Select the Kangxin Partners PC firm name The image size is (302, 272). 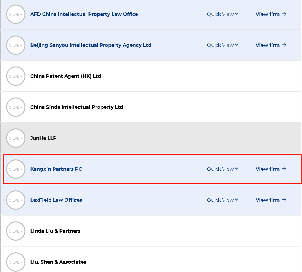click(56, 169)
